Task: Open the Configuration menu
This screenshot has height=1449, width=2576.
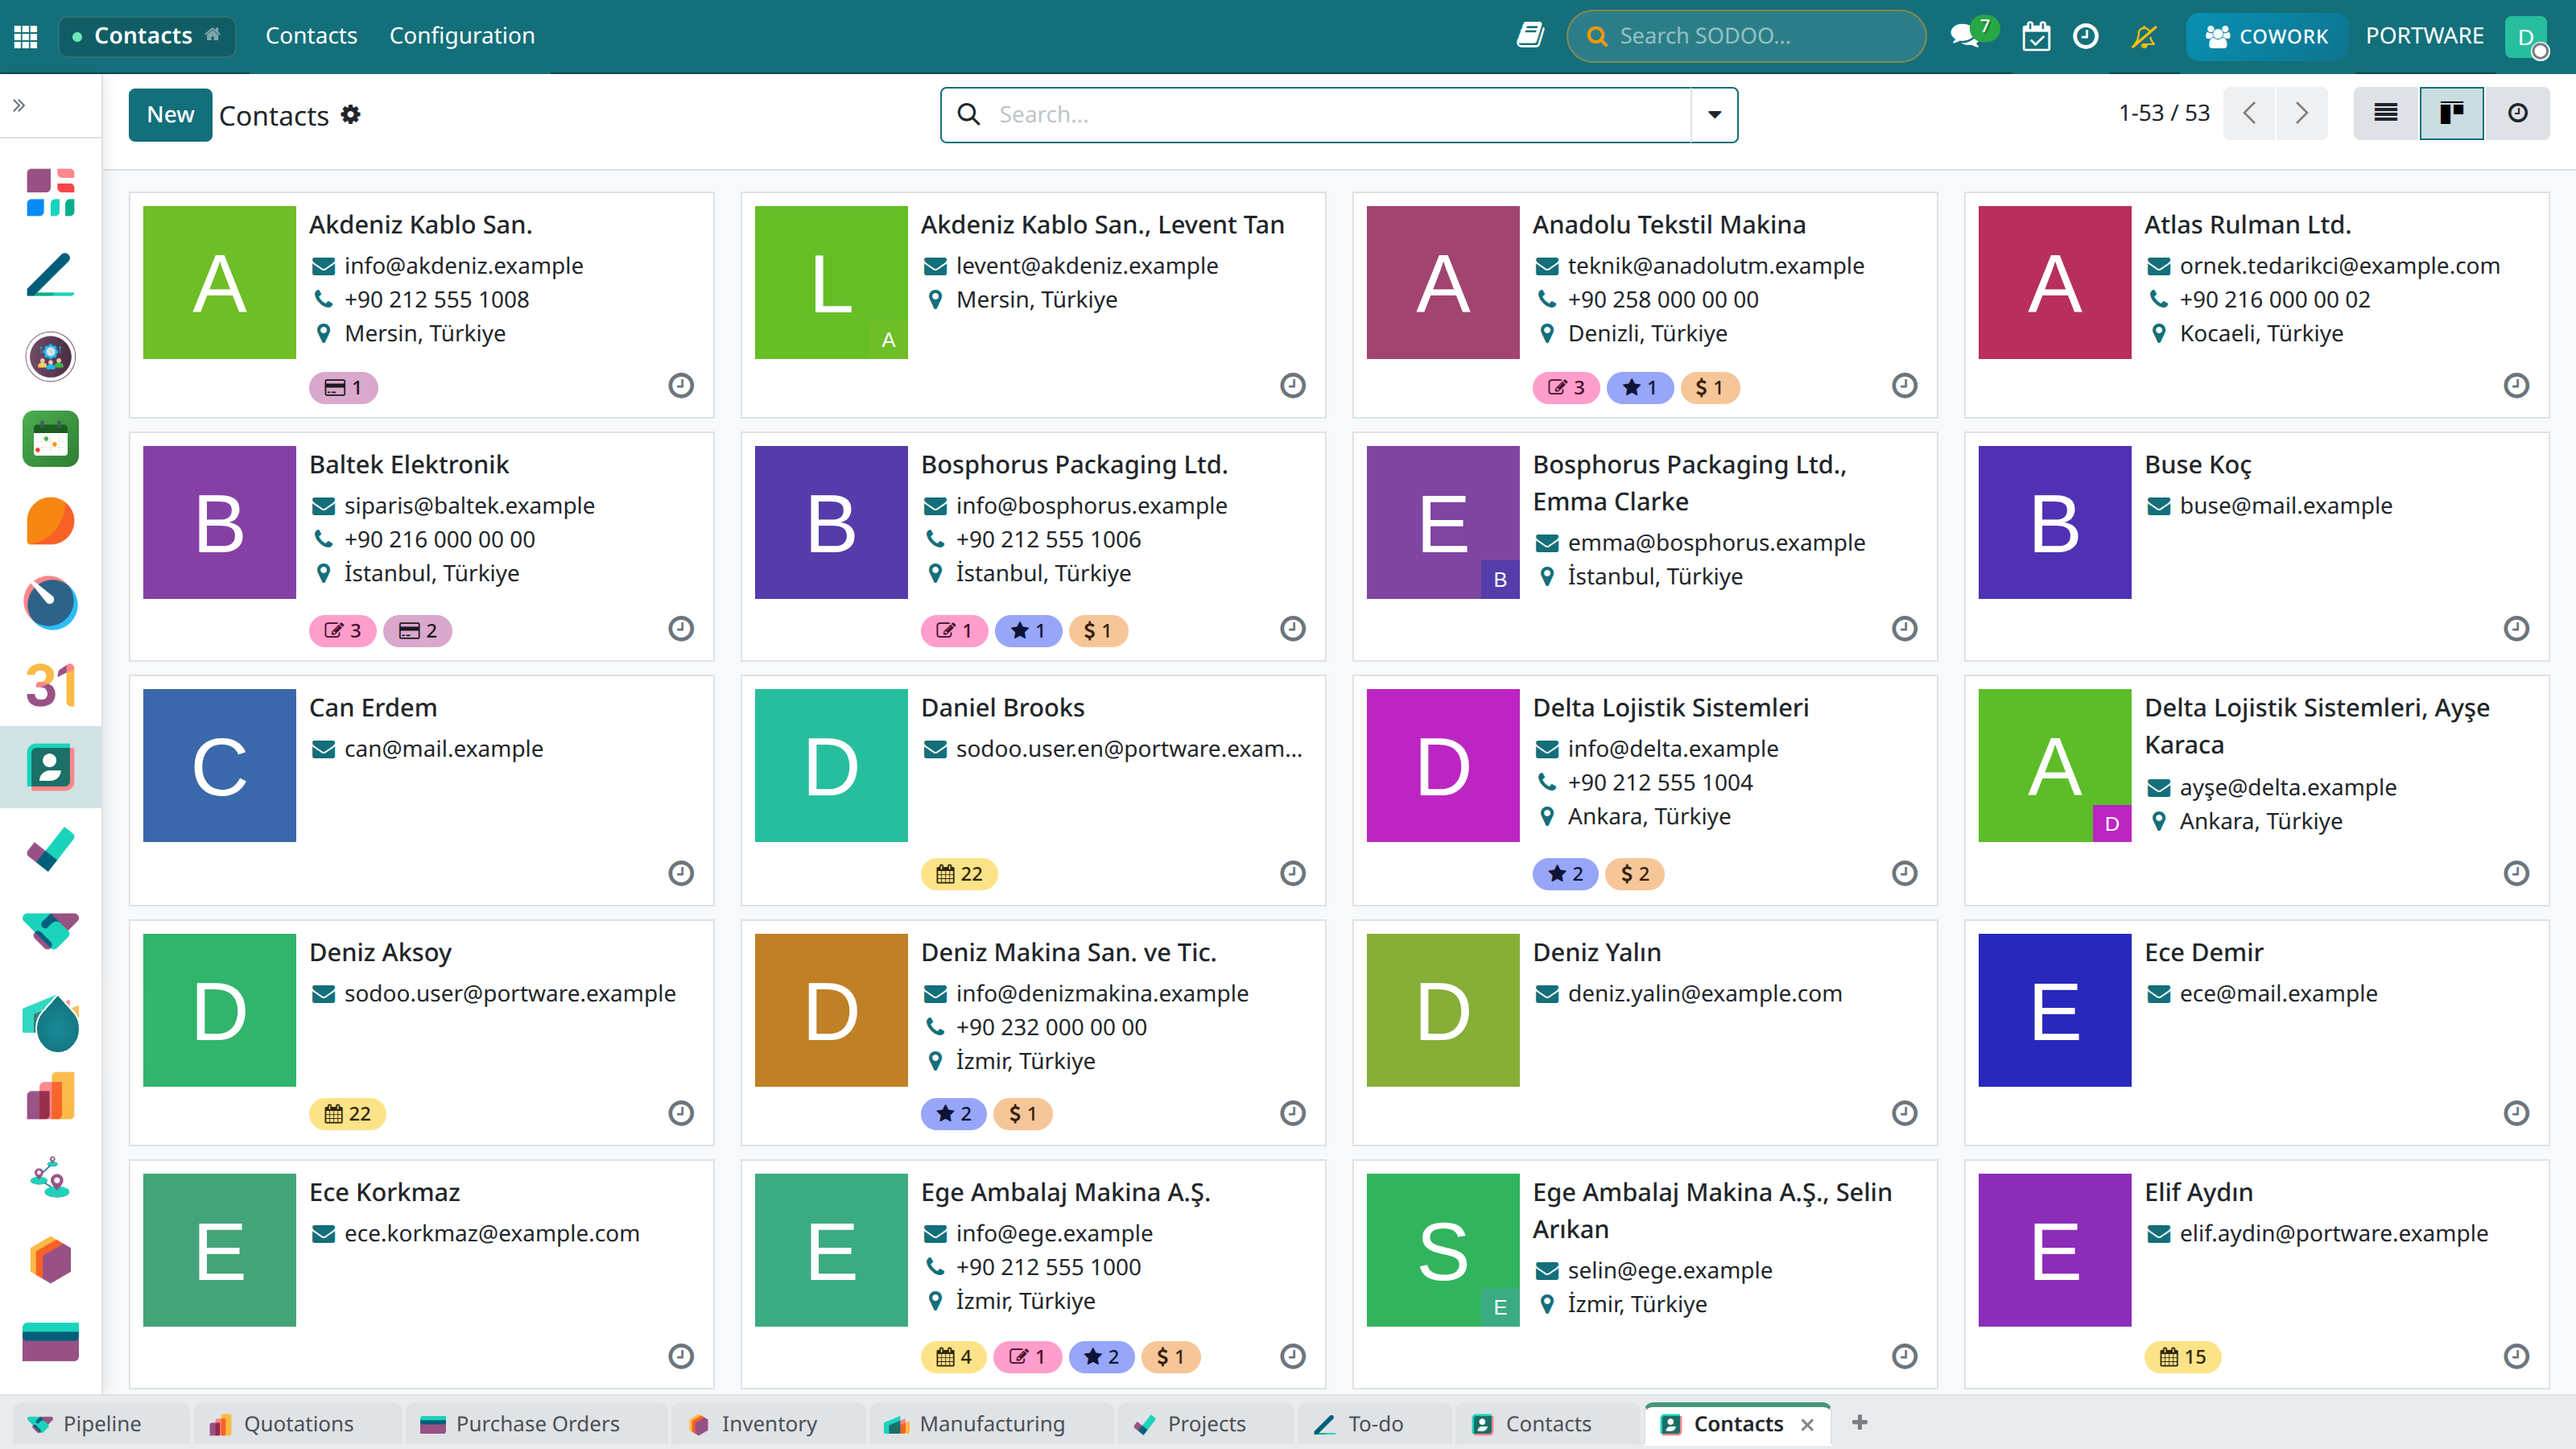Action: click(462, 36)
